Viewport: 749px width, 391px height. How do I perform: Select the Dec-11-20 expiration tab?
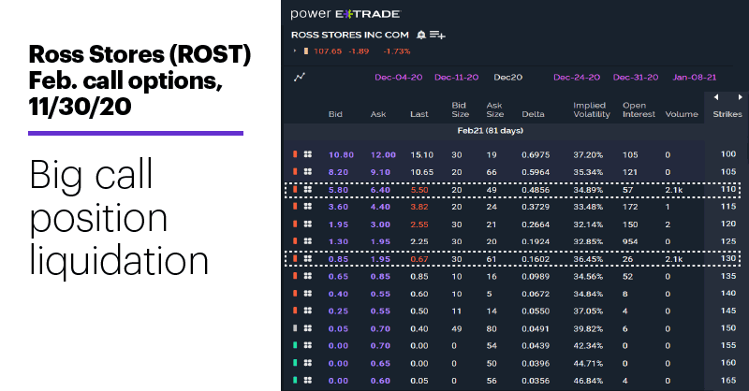tap(456, 78)
